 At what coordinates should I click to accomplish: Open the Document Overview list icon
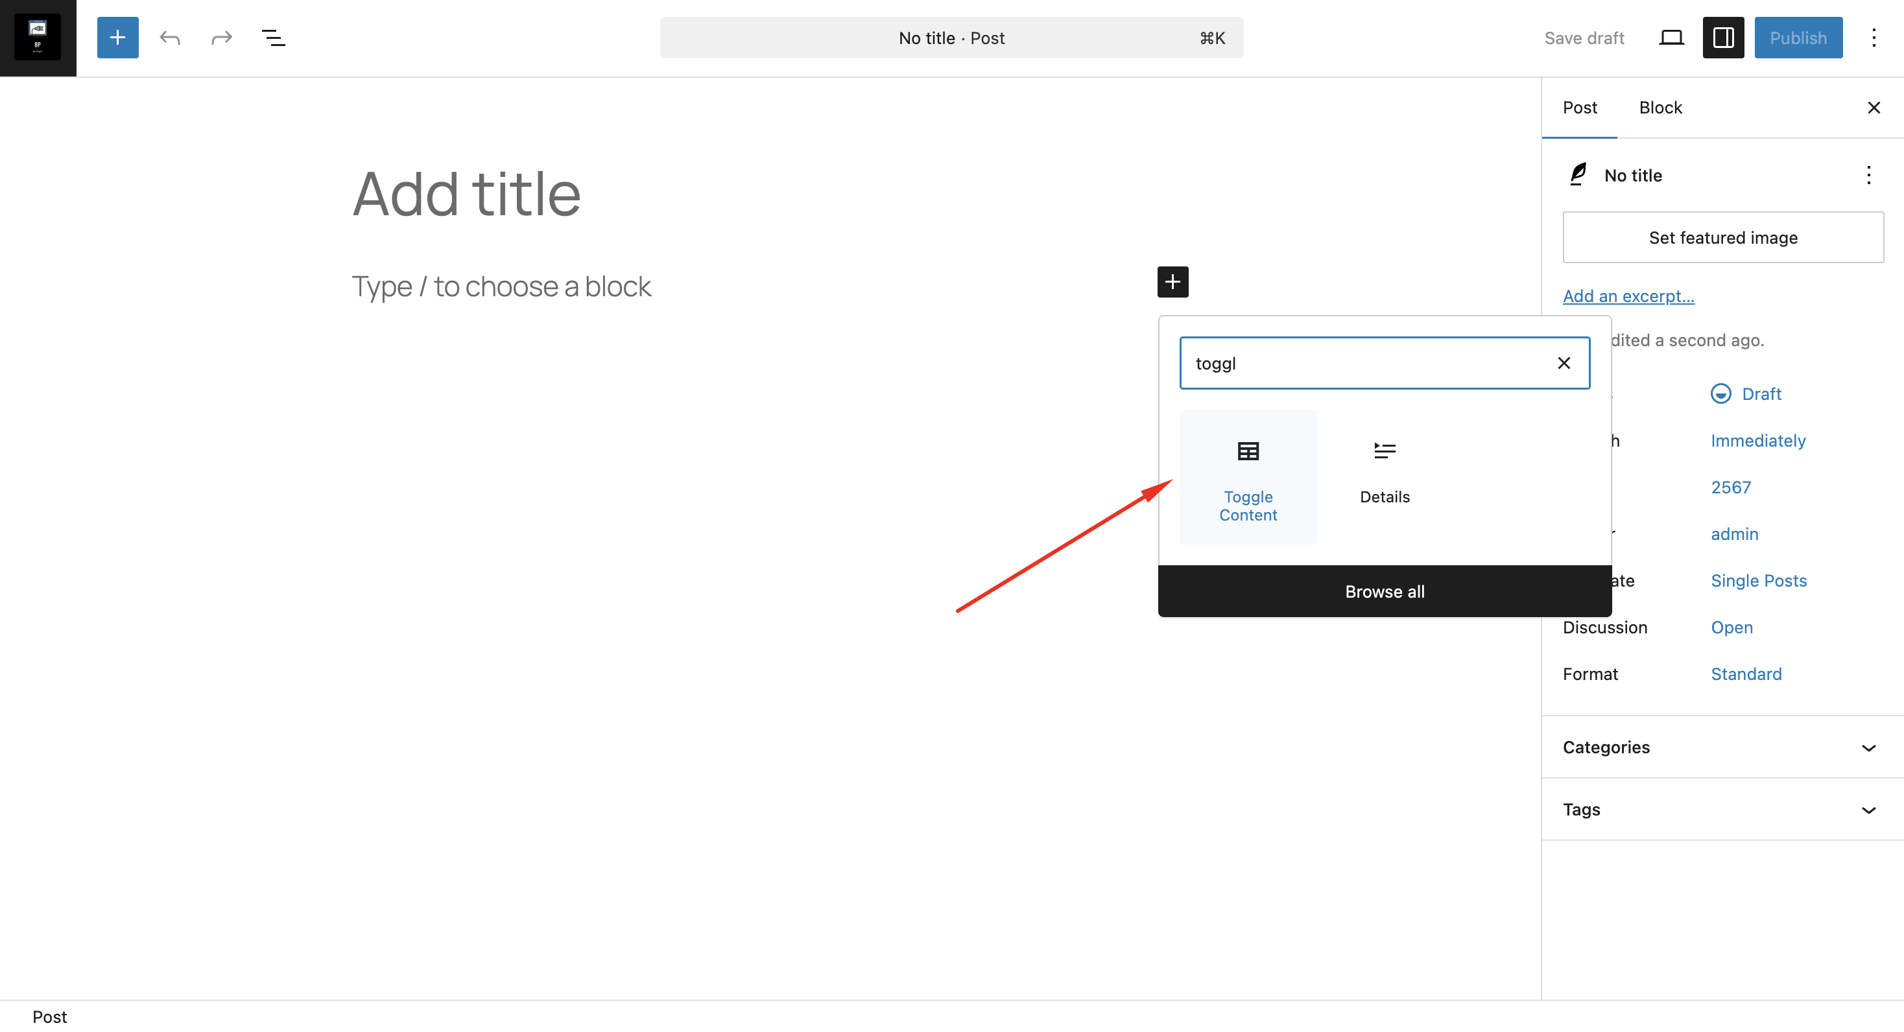click(274, 38)
